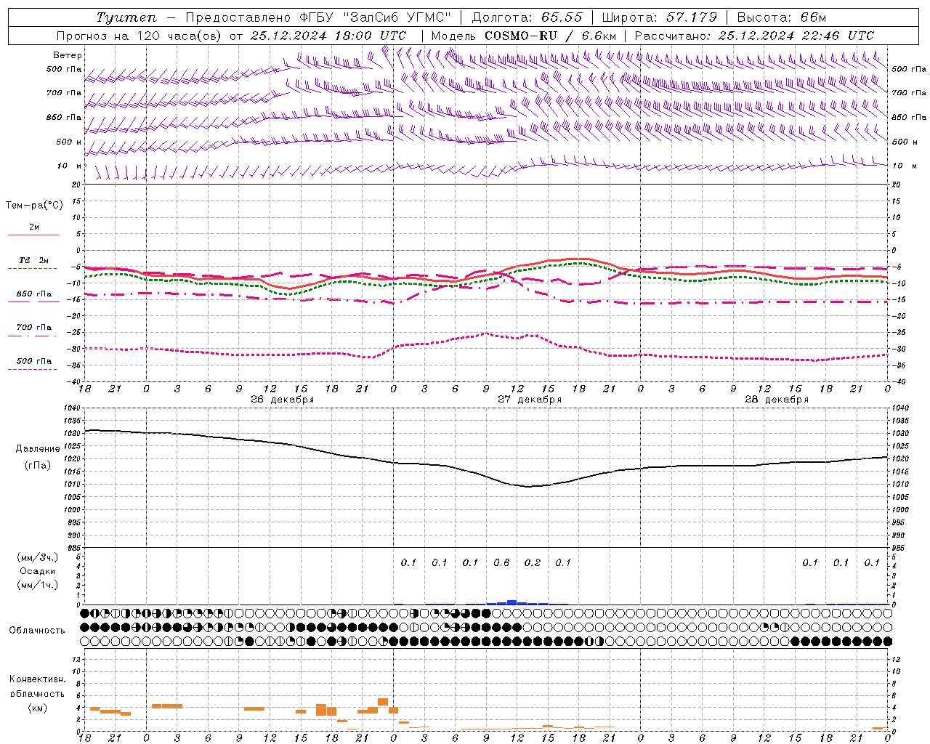Click the 'Модель COSMO-RU / 6.6км' model label
This screenshot has height=744, width=930.
click(x=523, y=36)
